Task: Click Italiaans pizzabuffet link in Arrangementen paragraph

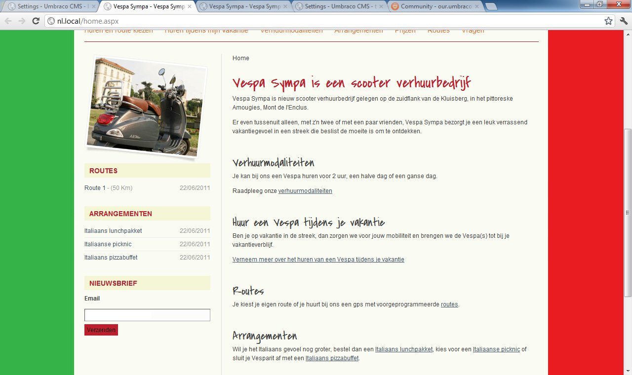Action: click(332, 358)
